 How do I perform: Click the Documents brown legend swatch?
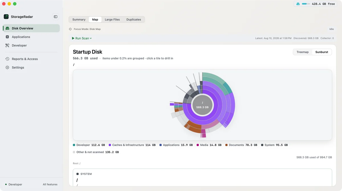(227, 145)
